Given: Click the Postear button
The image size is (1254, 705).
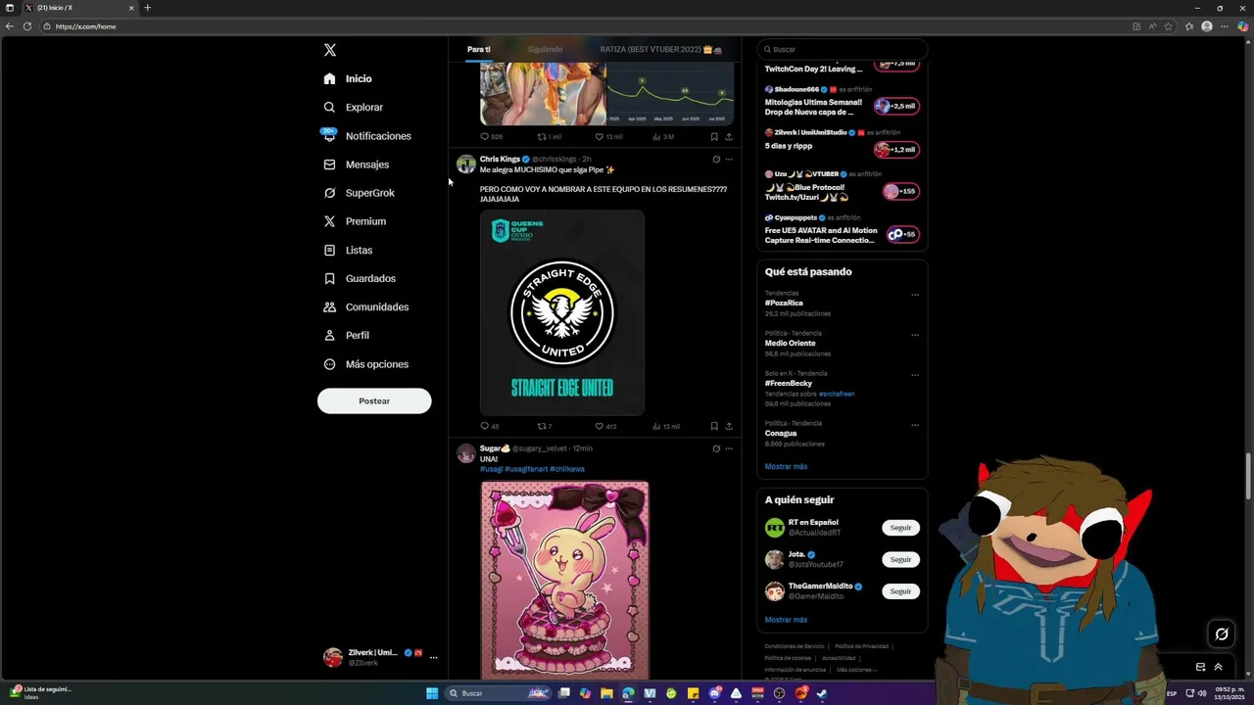Looking at the screenshot, I should pos(374,400).
